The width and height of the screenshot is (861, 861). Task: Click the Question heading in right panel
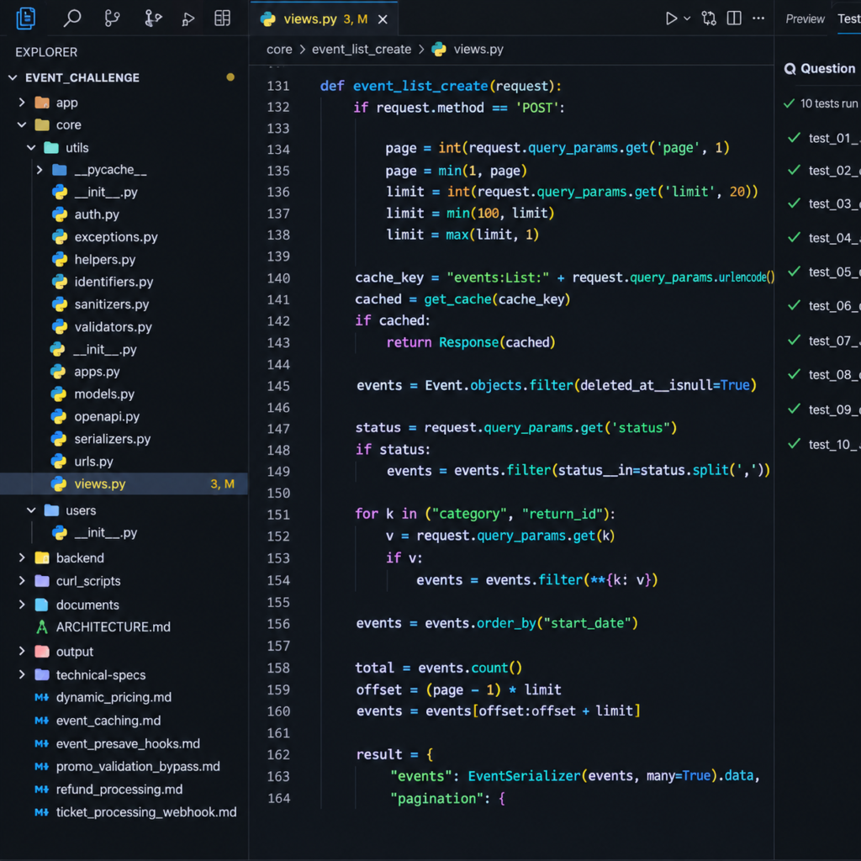pos(827,69)
